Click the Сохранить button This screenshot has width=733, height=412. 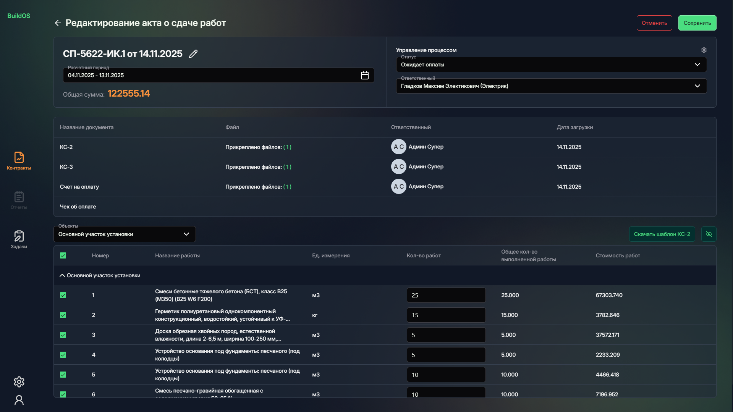click(x=697, y=23)
